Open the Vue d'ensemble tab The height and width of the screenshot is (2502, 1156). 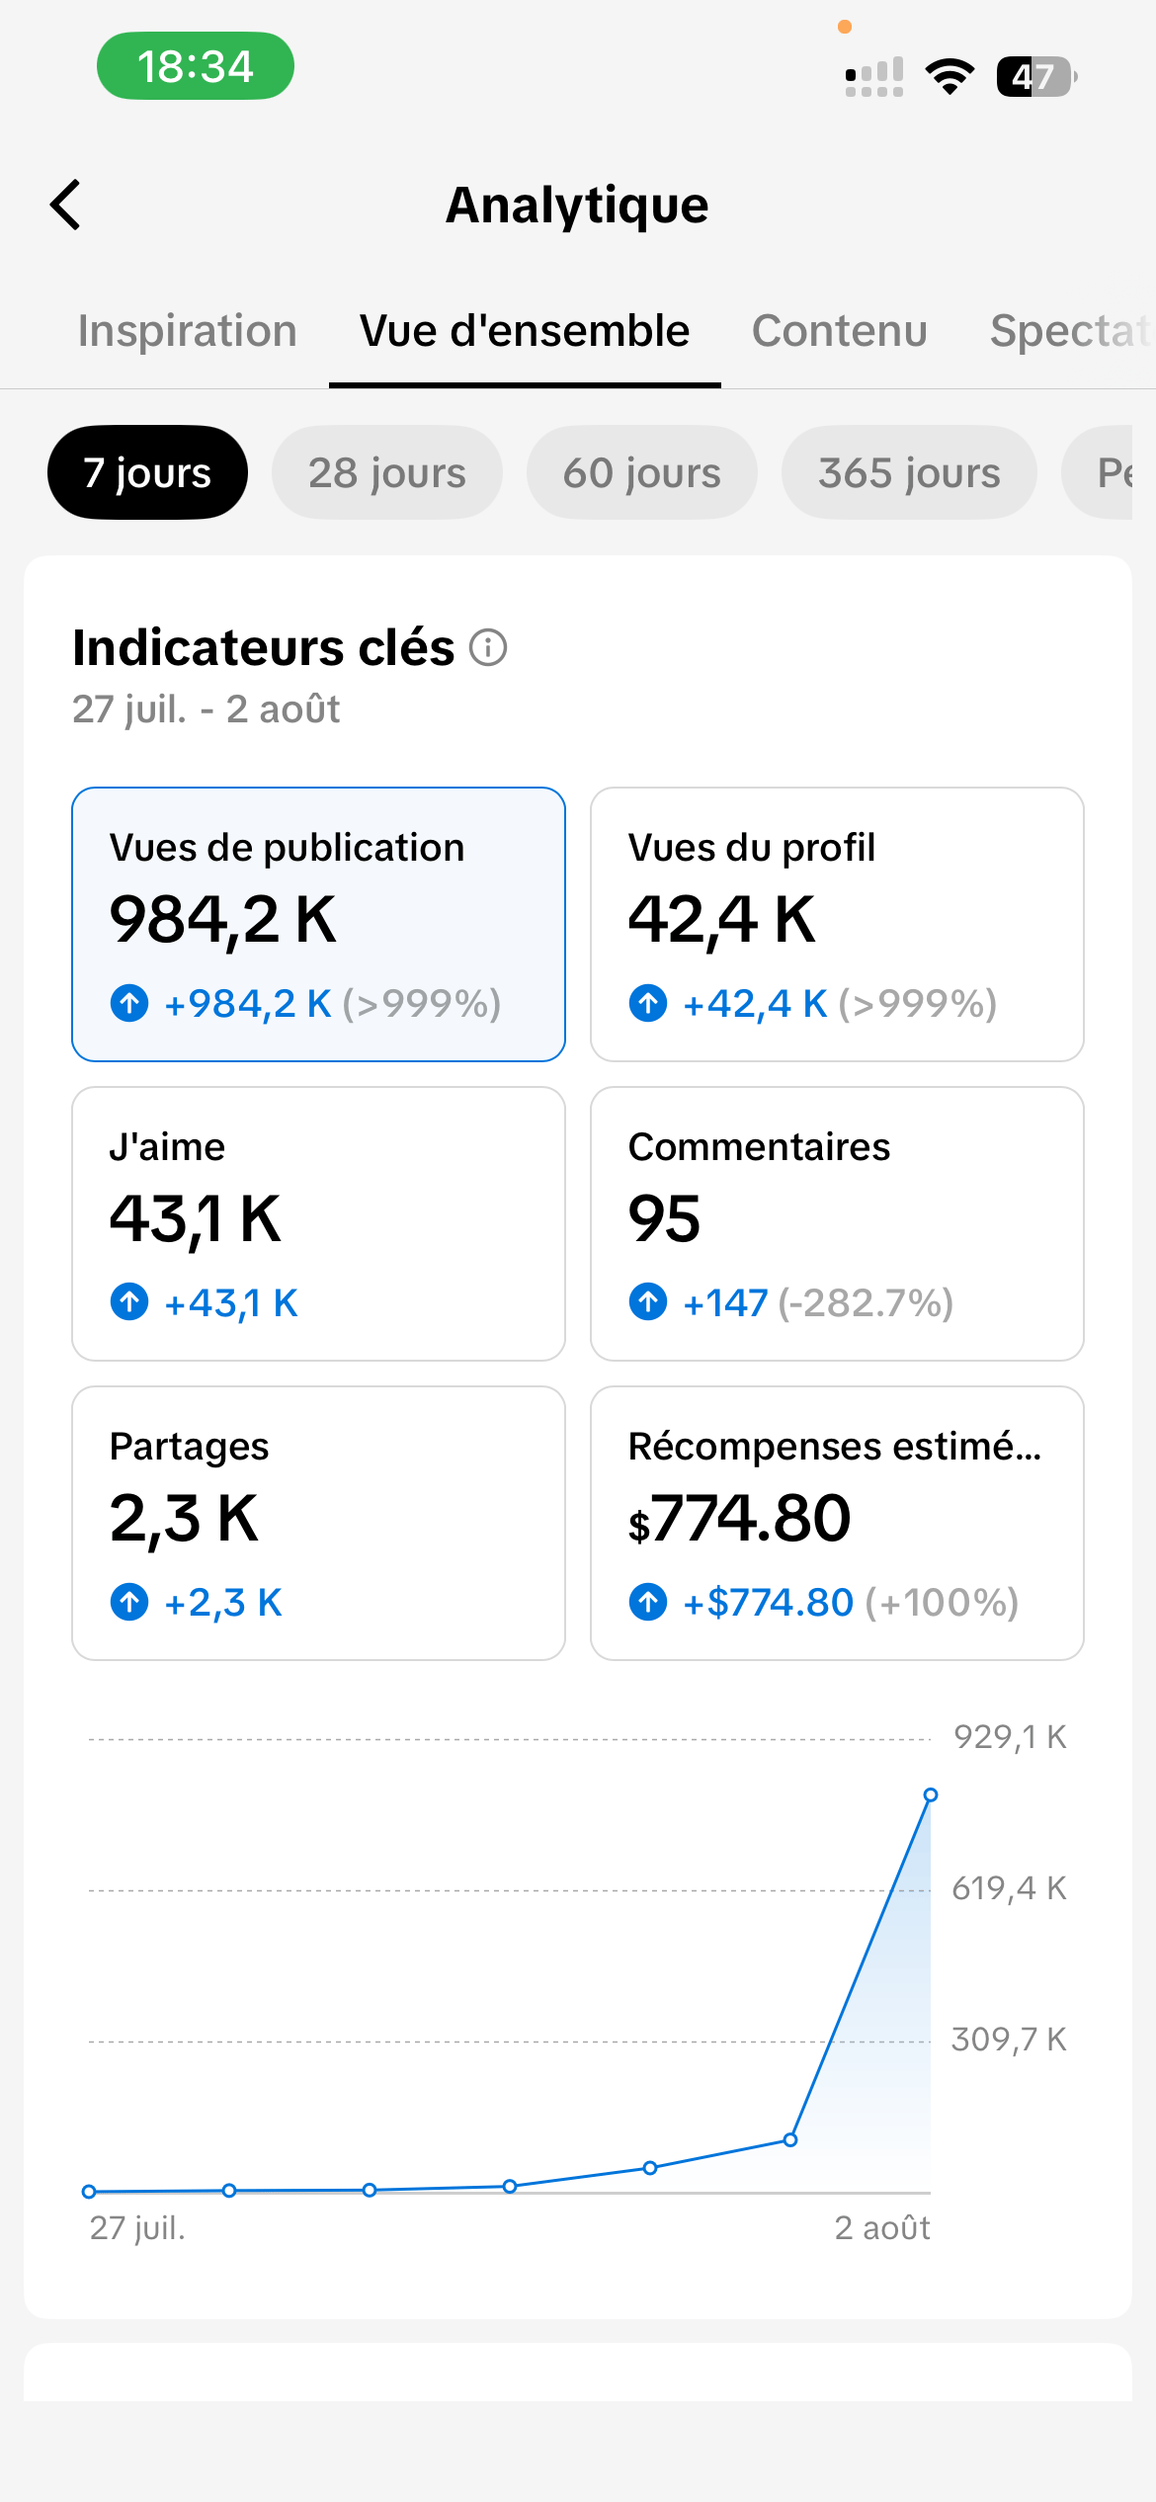click(525, 331)
